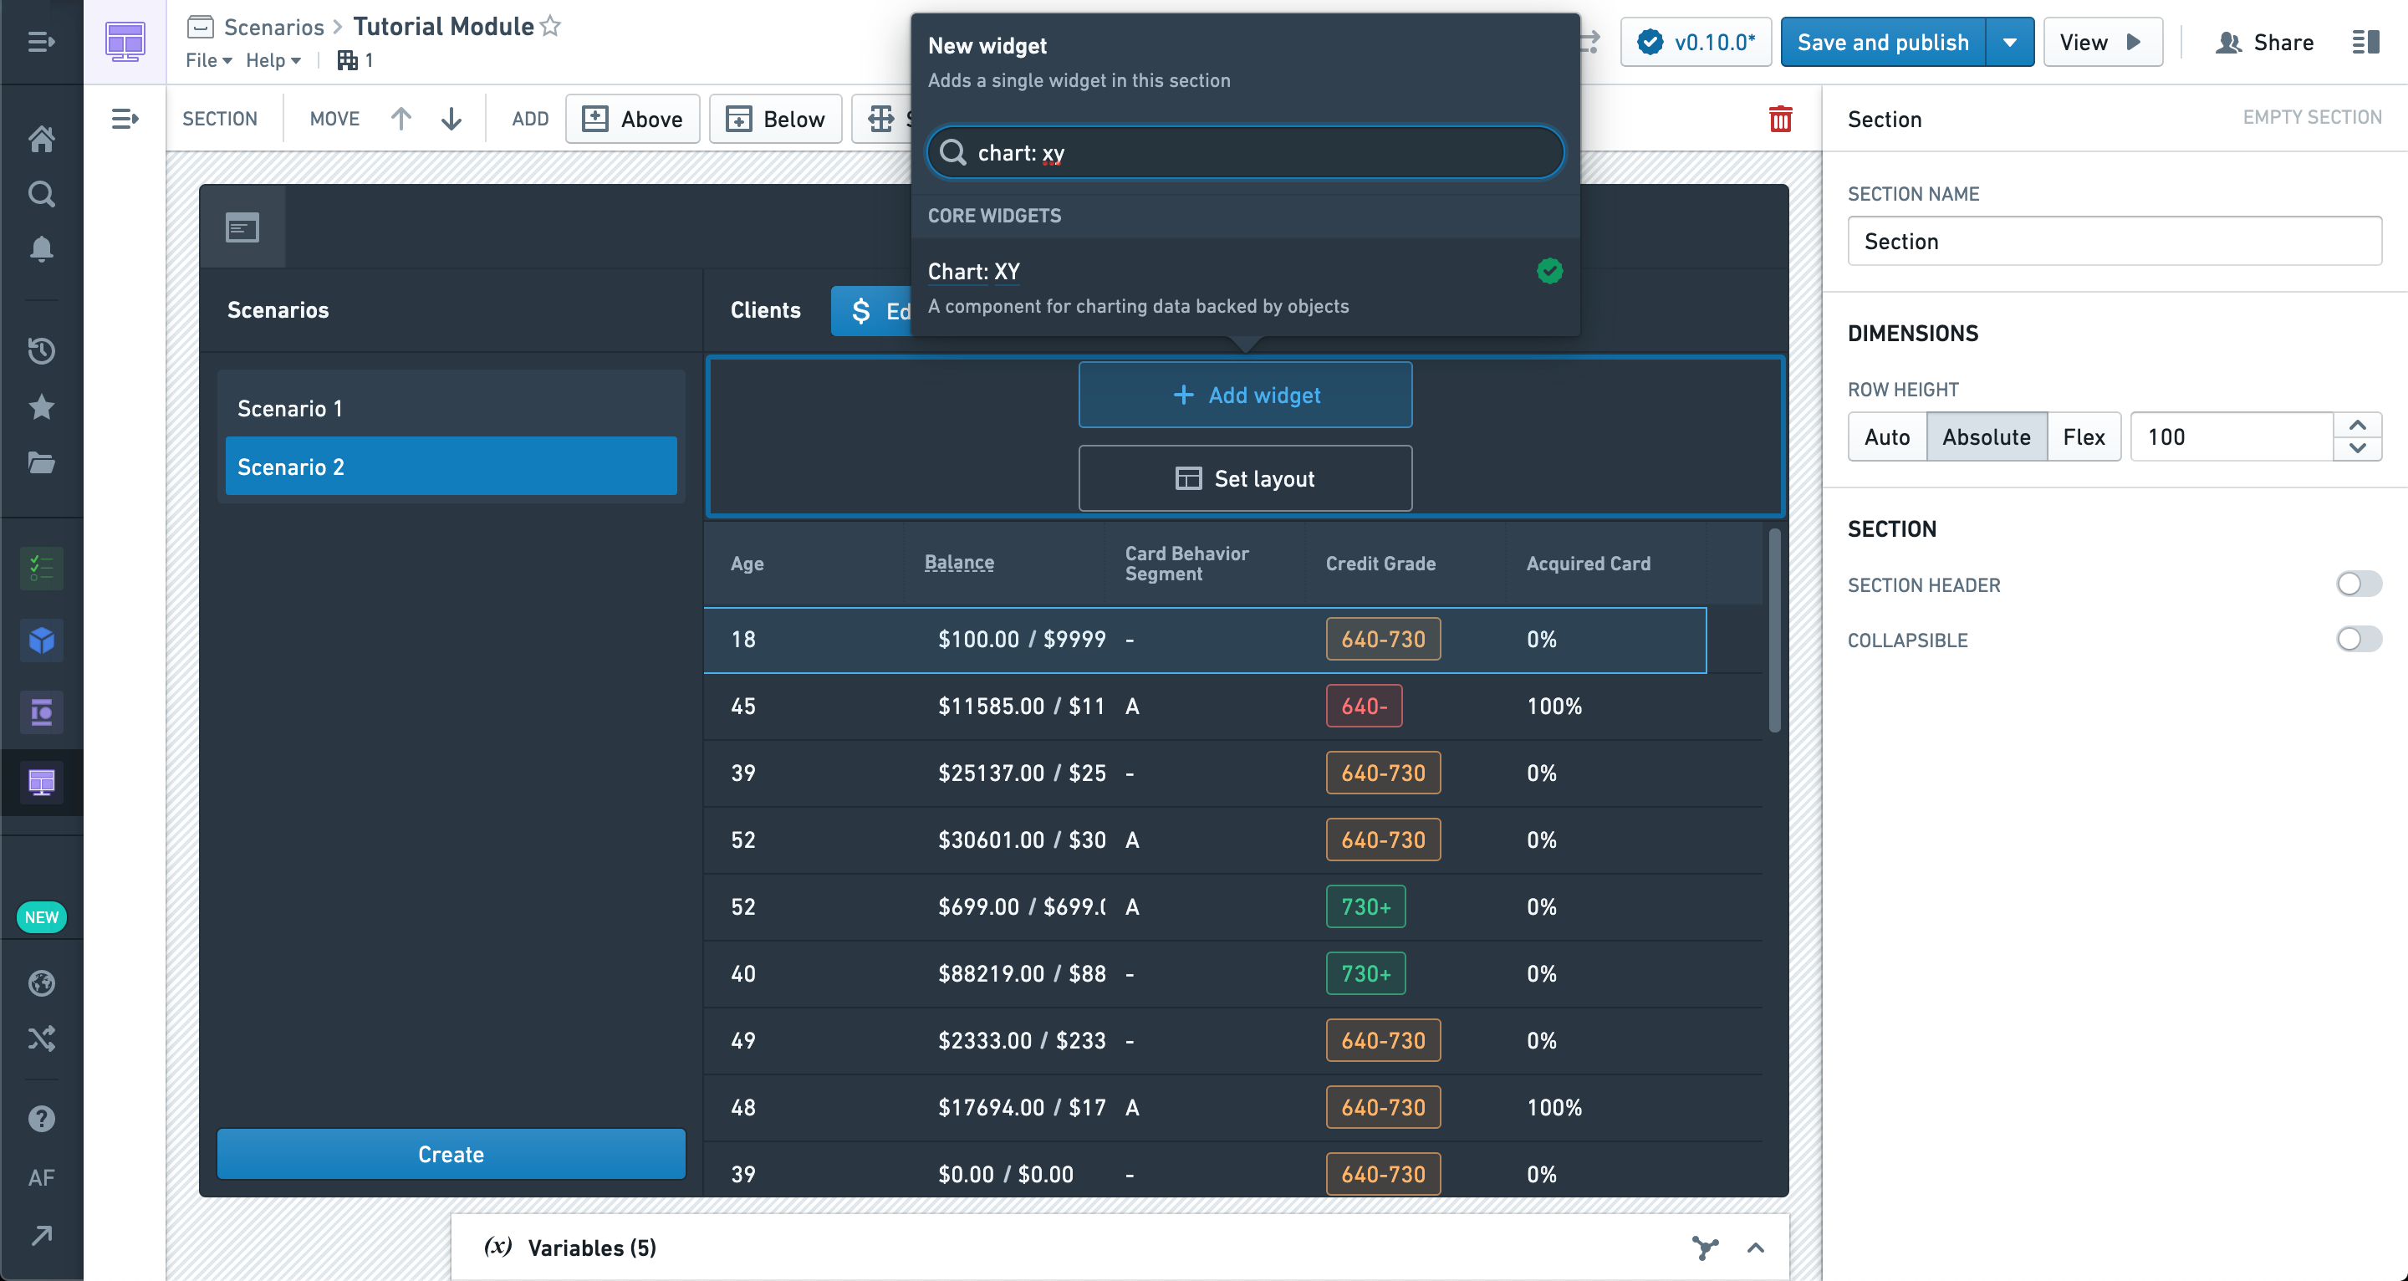The width and height of the screenshot is (2408, 1281).
Task: Open the blue cube application icon
Action: pos(41,640)
